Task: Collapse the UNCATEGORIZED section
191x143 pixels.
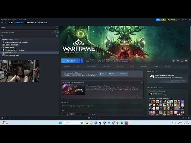Action: 1,40
